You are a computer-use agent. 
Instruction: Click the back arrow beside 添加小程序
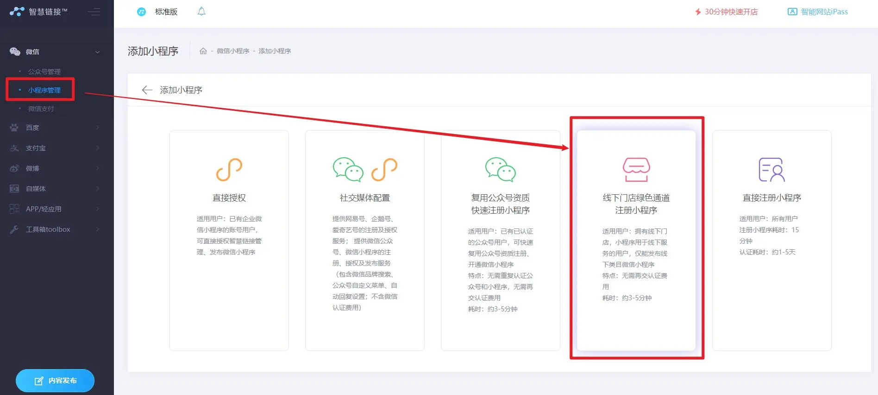(147, 90)
